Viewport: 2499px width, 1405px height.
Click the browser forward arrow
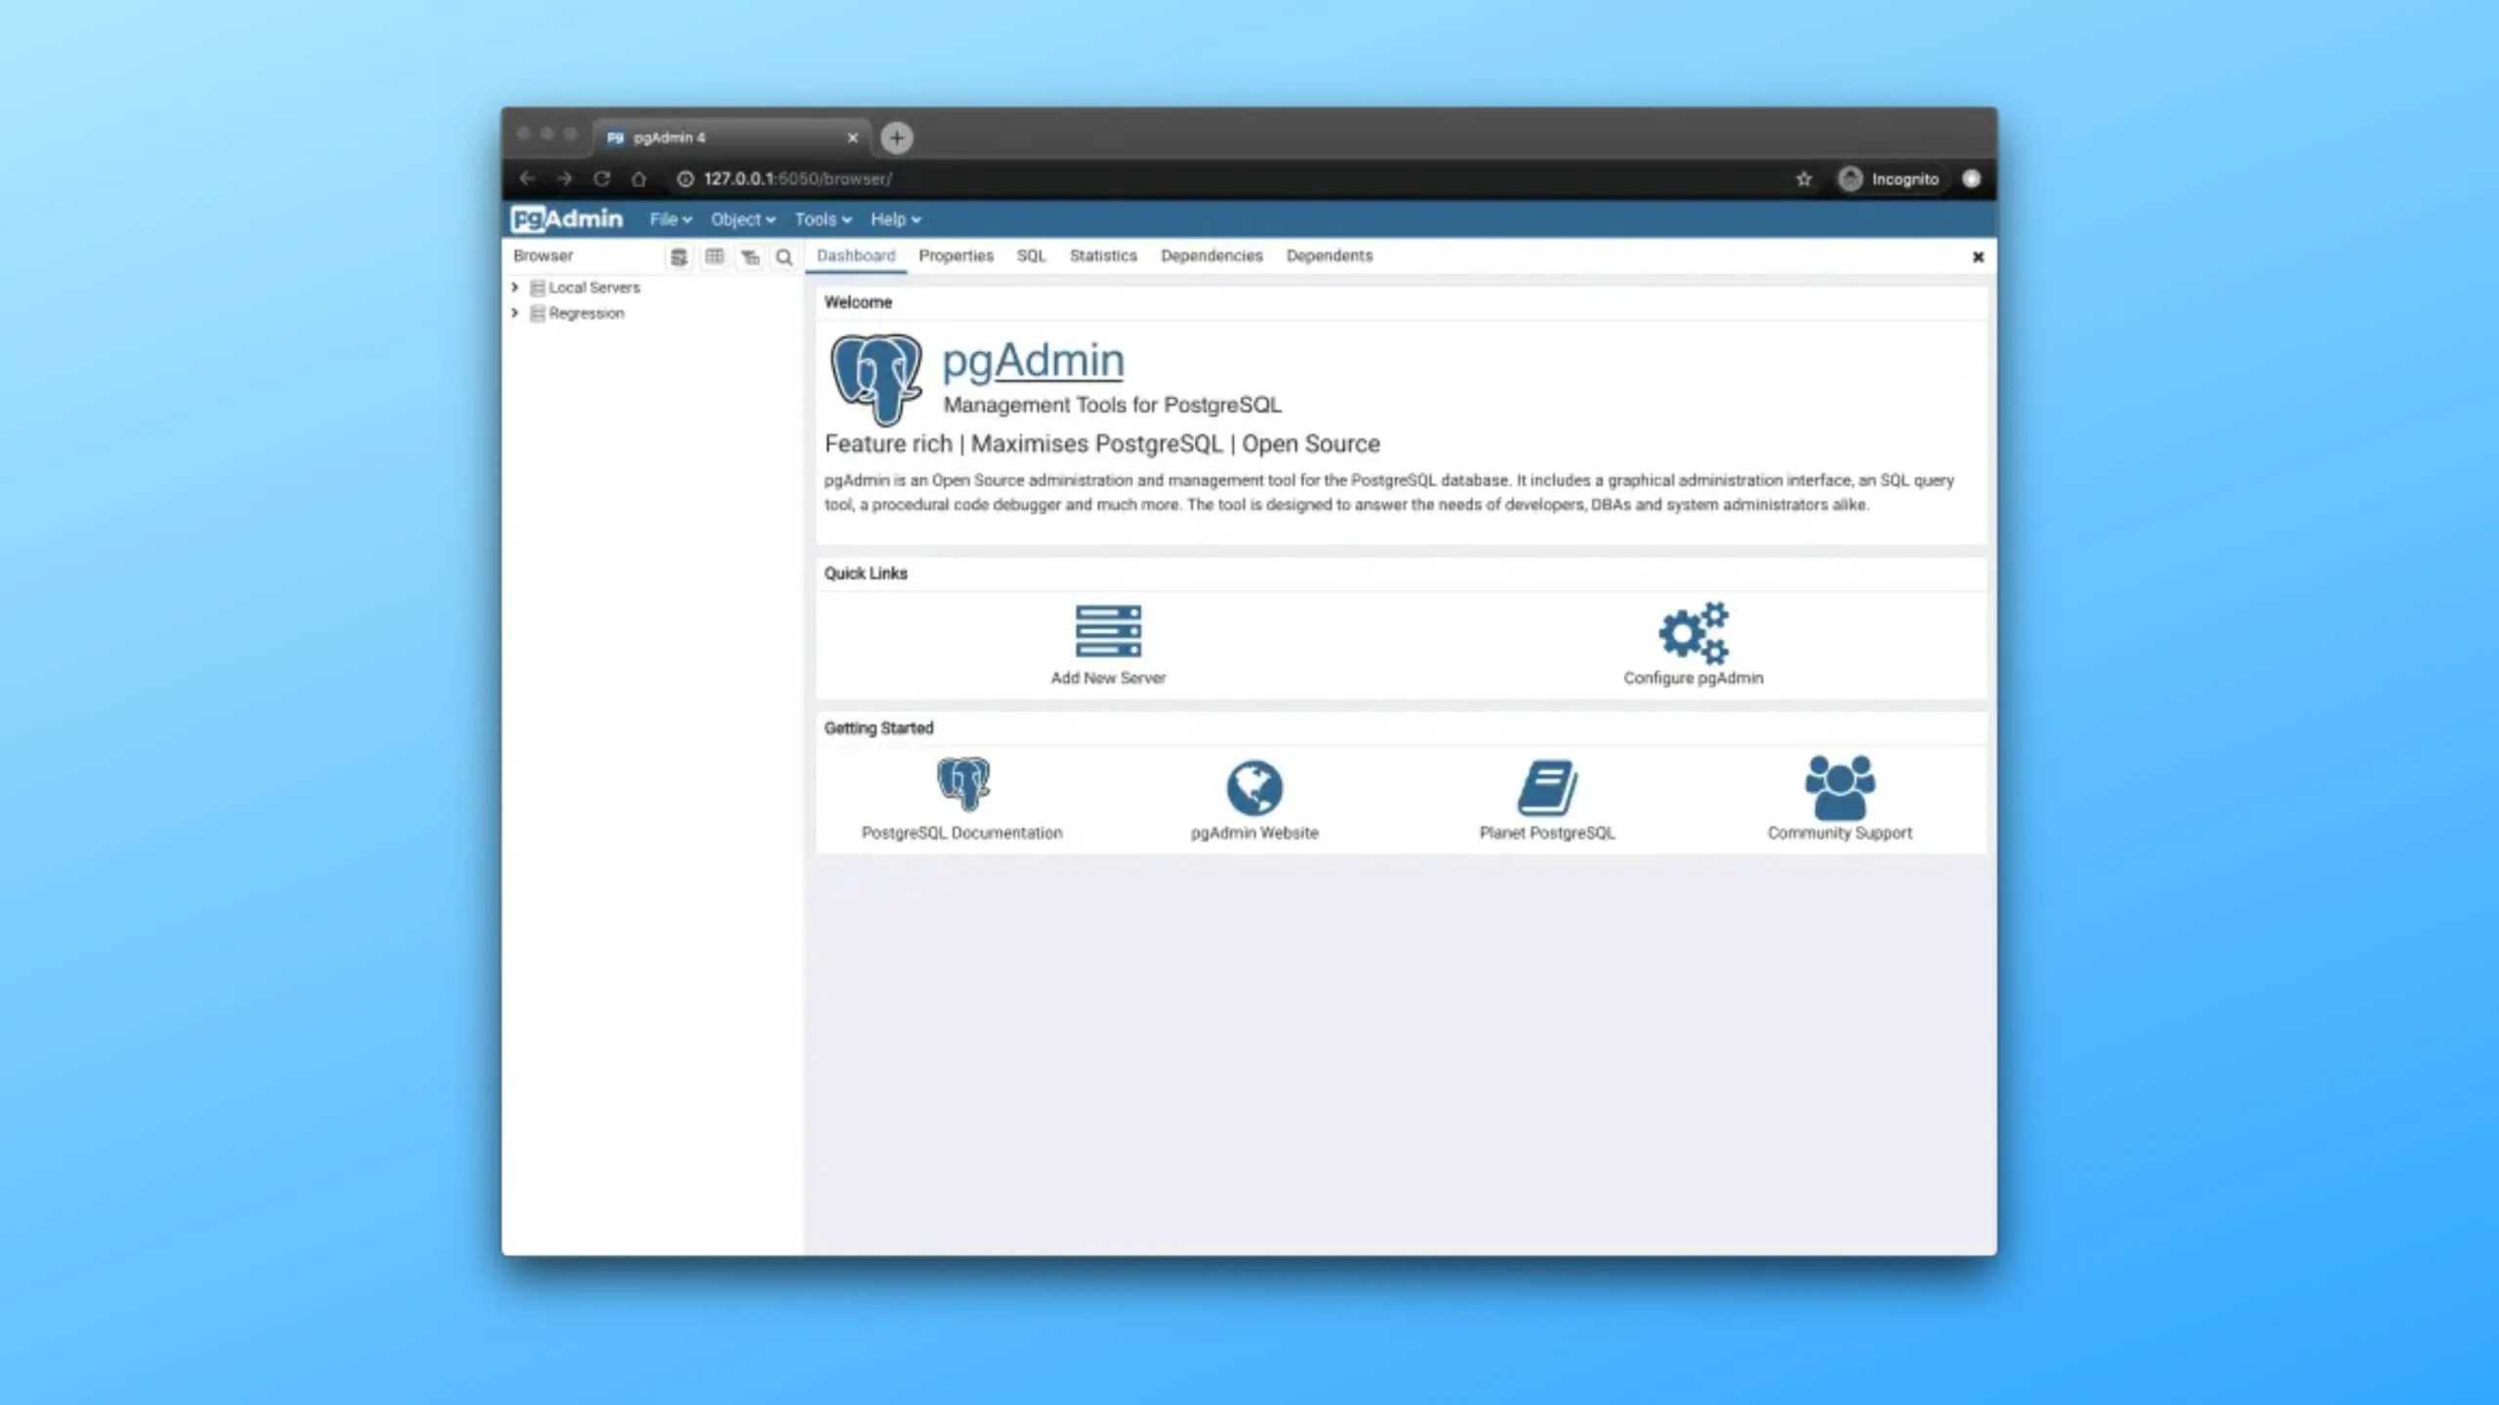tap(564, 179)
